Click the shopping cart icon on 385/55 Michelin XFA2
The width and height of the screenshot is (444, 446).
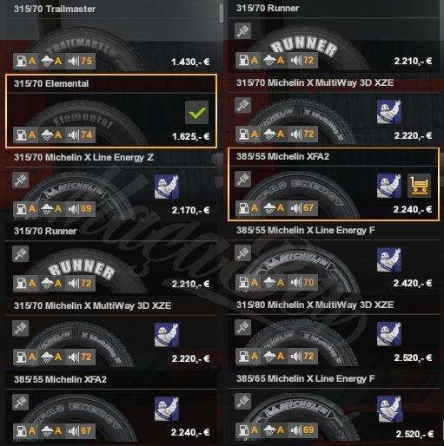[x=419, y=186]
